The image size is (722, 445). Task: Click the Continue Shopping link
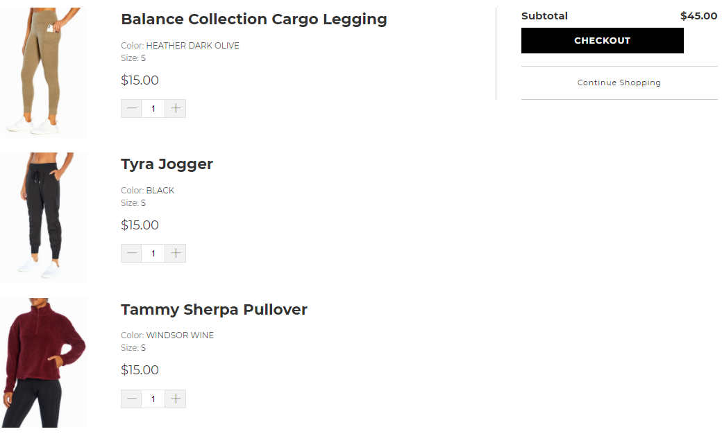[x=619, y=82]
